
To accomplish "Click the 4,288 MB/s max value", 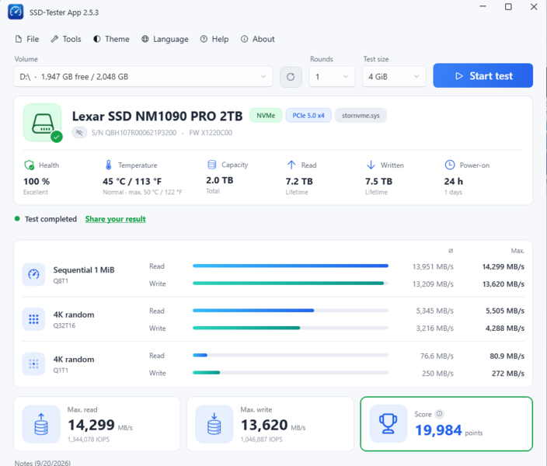I will tap(505, 329).
